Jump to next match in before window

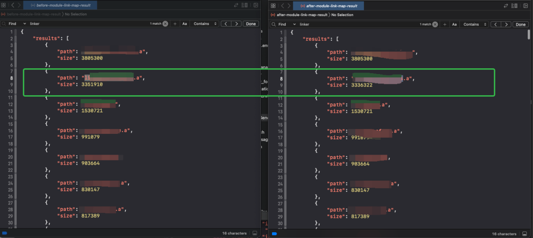coord(236,24)
